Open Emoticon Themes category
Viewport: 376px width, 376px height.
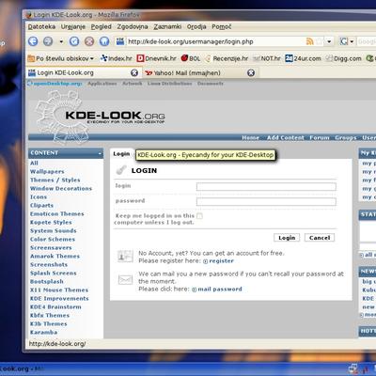pos(57,214)
